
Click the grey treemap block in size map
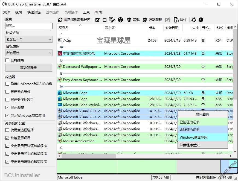pos(199,167)
